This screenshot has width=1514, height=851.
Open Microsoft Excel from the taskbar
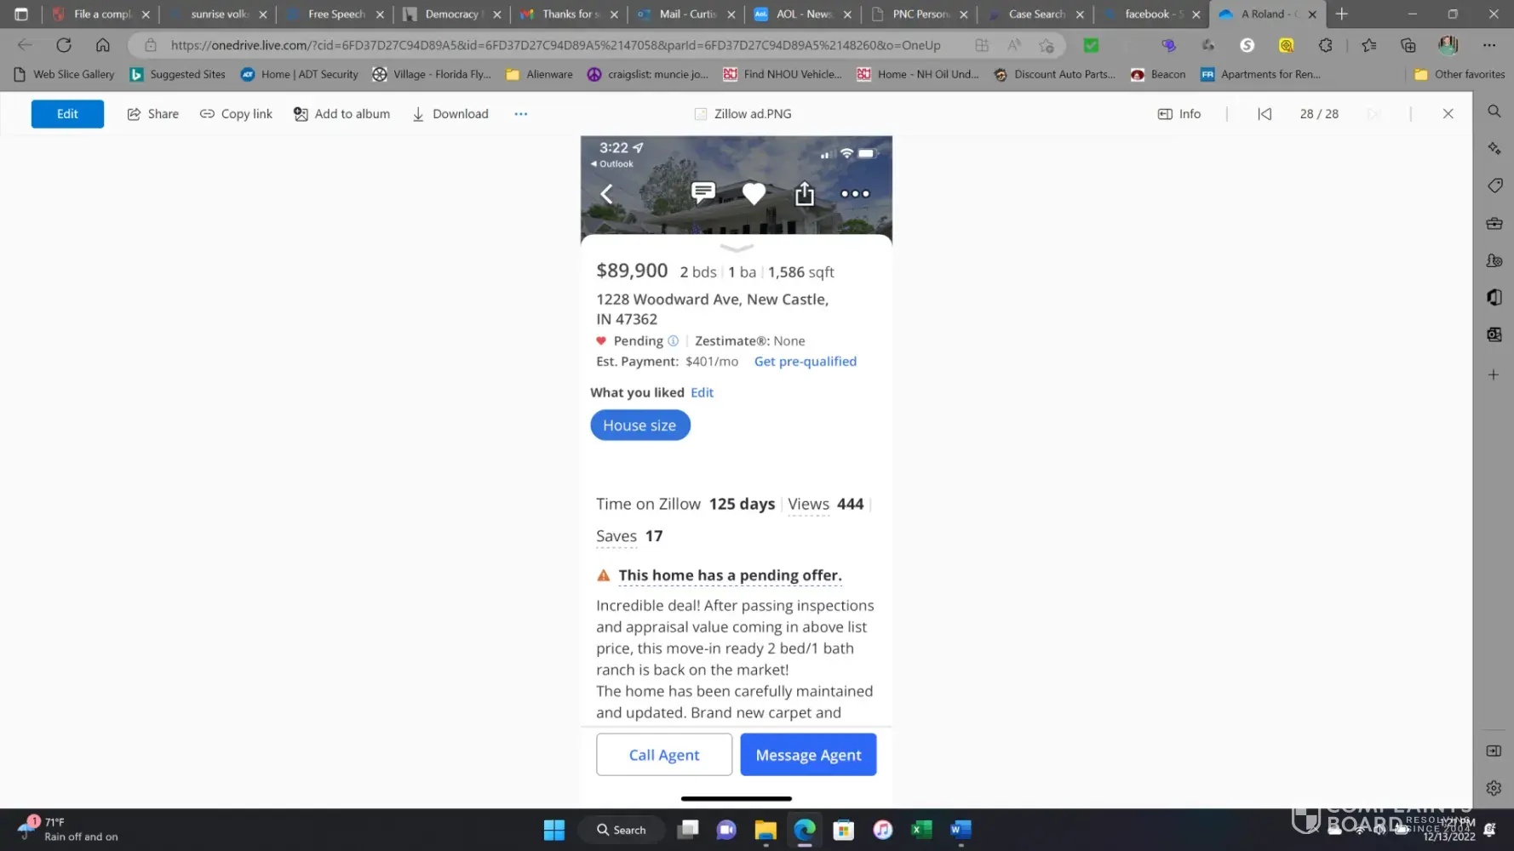coord(922,830)
